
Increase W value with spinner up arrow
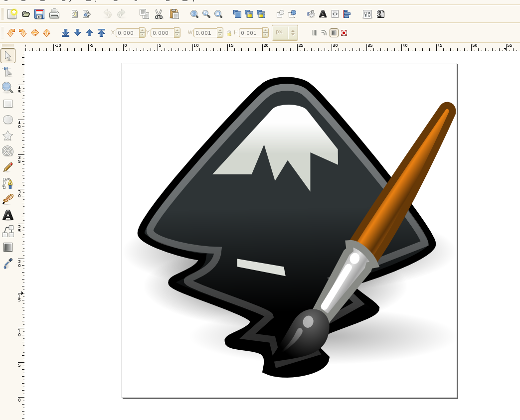tap(220, 30)
